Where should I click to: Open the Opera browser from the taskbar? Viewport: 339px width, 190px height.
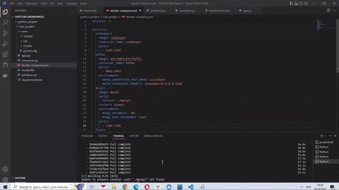coord(147,187)
